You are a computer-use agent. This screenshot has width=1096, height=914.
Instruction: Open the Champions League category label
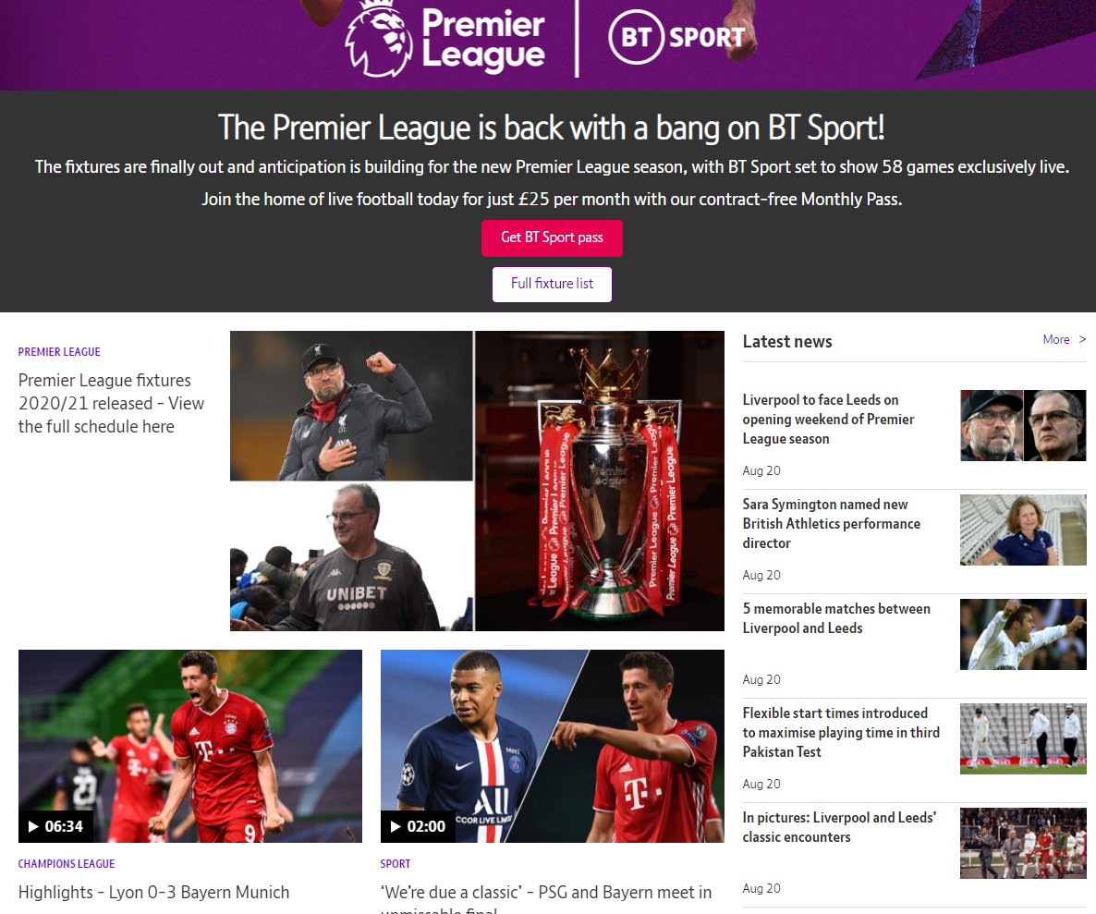click(67, 864)
